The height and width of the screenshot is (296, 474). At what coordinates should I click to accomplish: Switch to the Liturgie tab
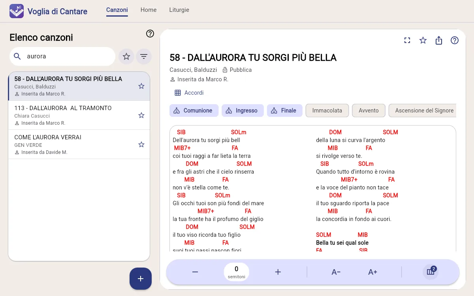click(x=179, y=10)
